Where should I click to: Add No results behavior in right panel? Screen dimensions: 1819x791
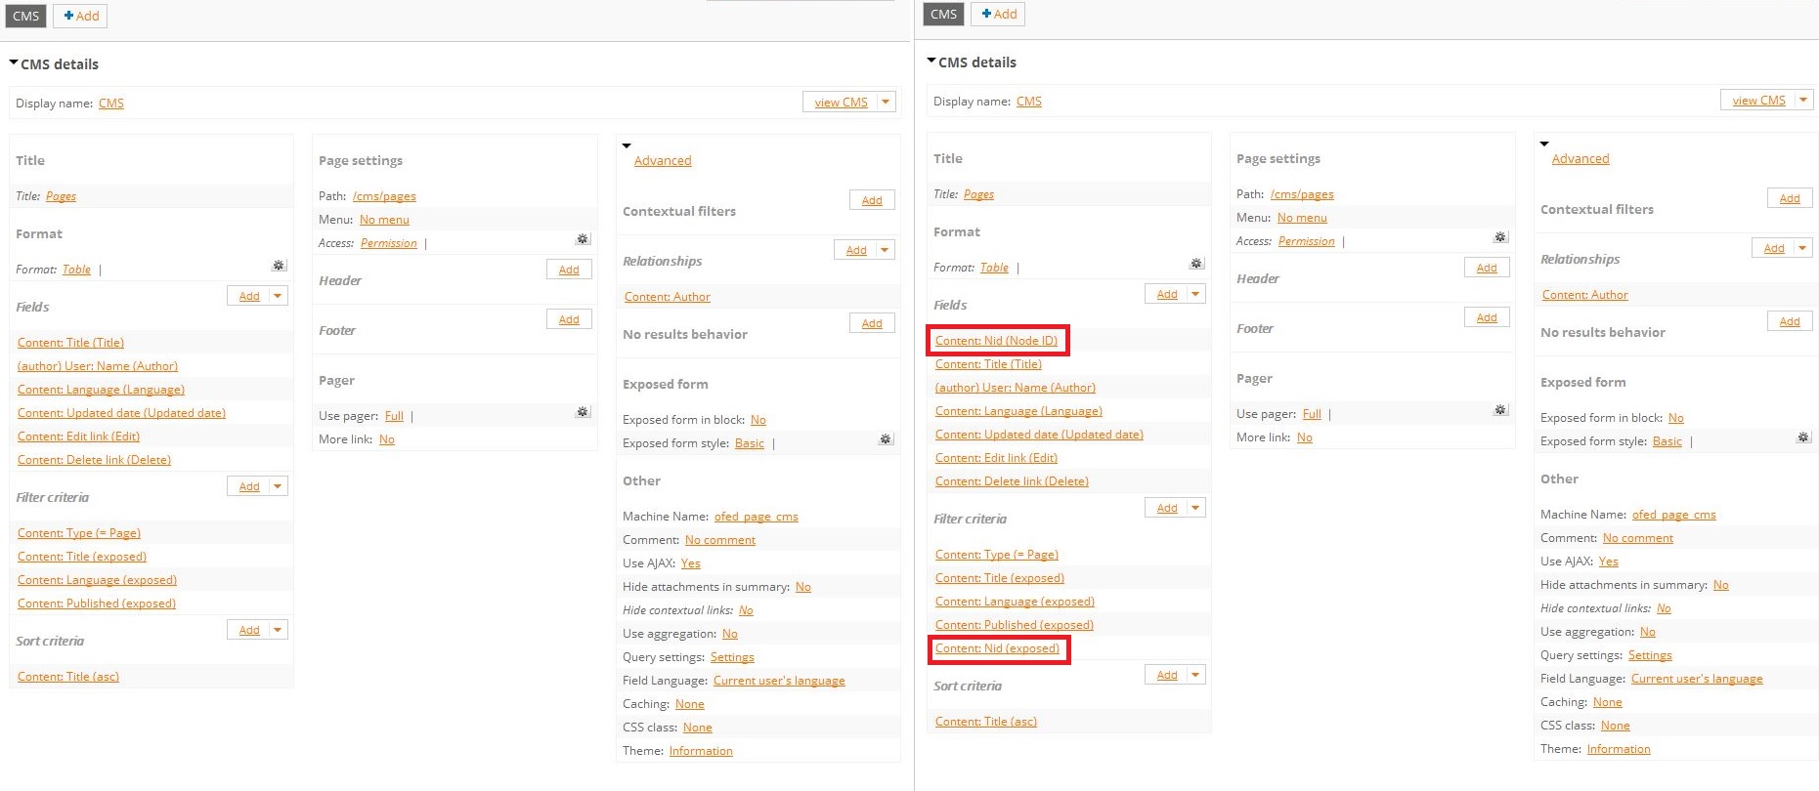pyautogui.click(x=1790, y=321)
